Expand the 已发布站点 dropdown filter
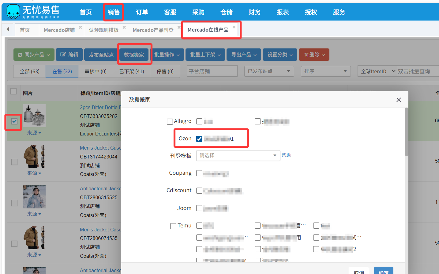Image resolution: width=439 pixels, height=274 pixels. (269, 71)
